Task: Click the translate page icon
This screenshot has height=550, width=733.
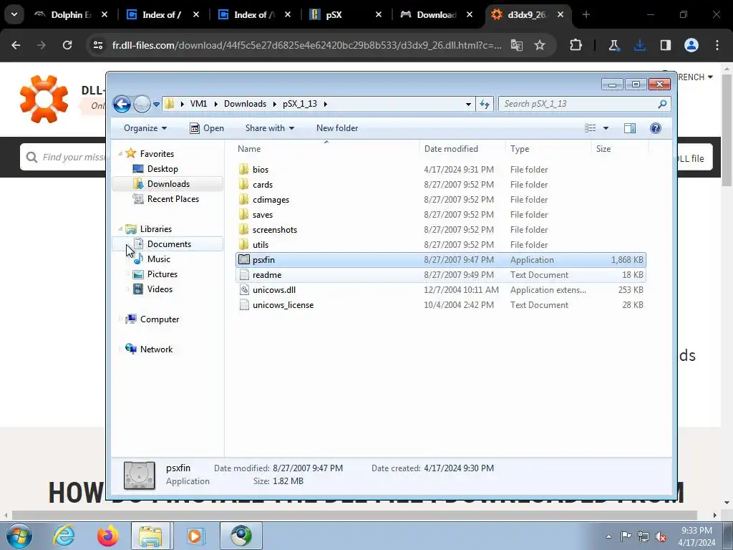Action: click(x=517, y=45)
